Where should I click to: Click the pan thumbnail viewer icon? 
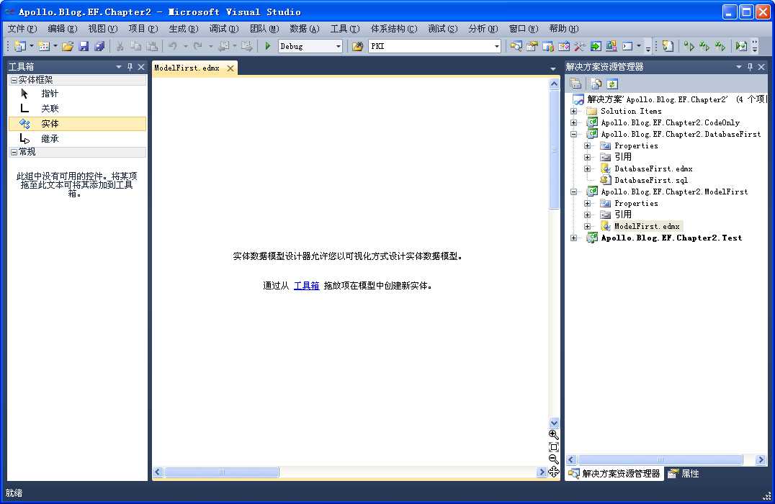pos(554,472)
